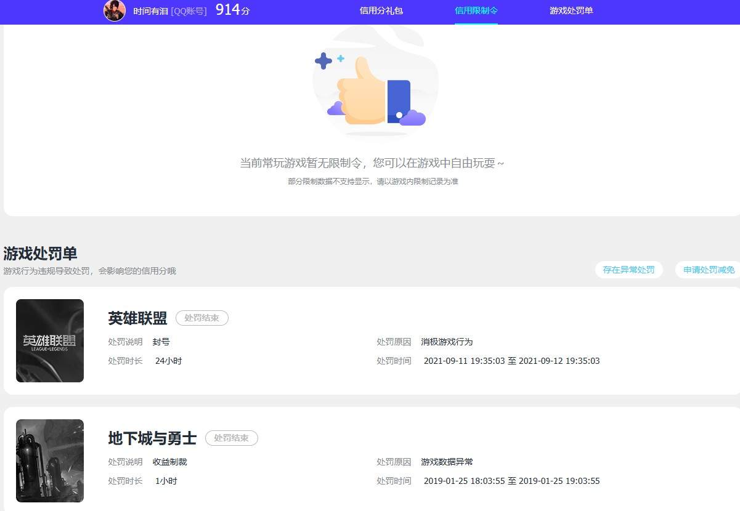Click the 2019-01-25 penalty time range
The height and width of the screenshot is (511, 740).
click(x=511, y=481)
